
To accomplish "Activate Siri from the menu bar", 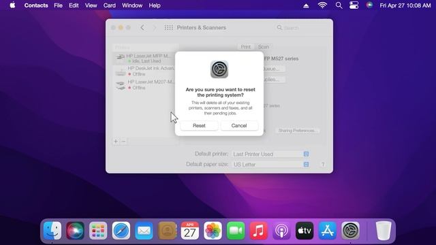I will click(369, 5).
